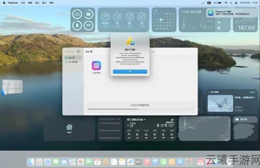Toggle the PlayCover sidebar icon
Screen dimensions: 260x168
point(78,51)
